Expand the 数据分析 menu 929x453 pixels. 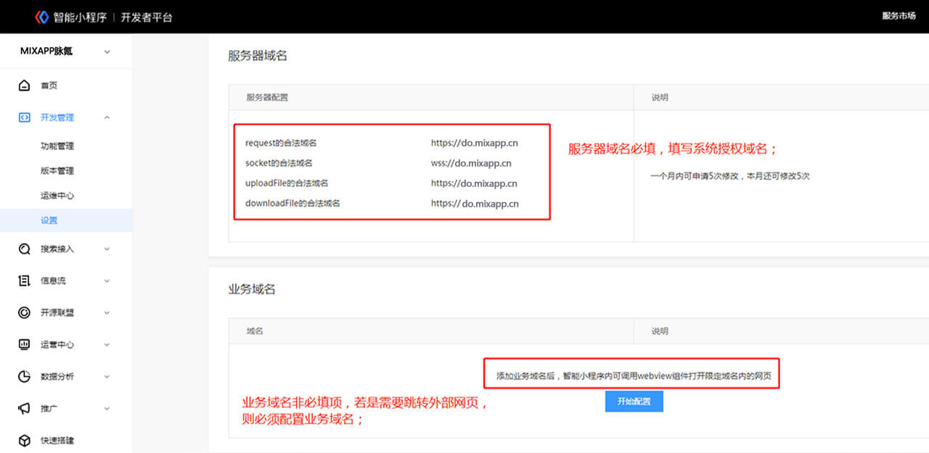pyautogui.click(x=107, y=376)
